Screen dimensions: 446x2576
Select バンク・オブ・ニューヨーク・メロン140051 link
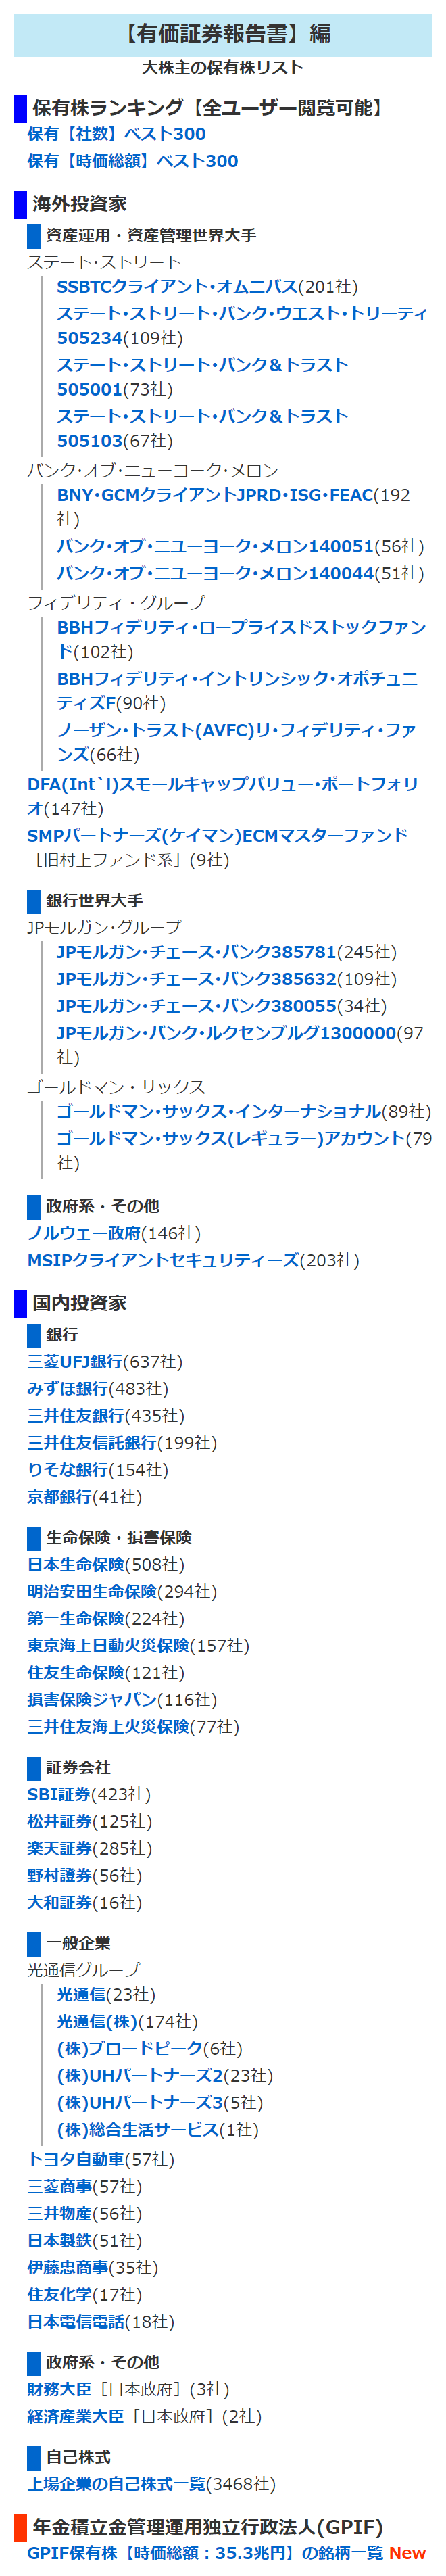point(214,547)
